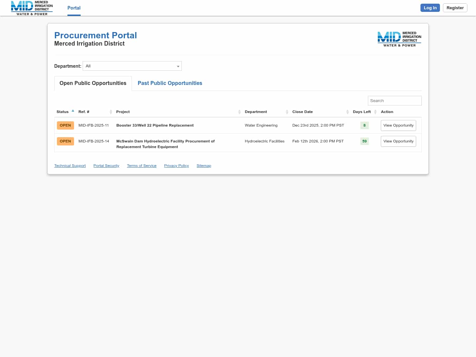Screen dimensions: 476x357
Task: Switch to the Past Public Opportunities tab
Action: coord(170,83)
